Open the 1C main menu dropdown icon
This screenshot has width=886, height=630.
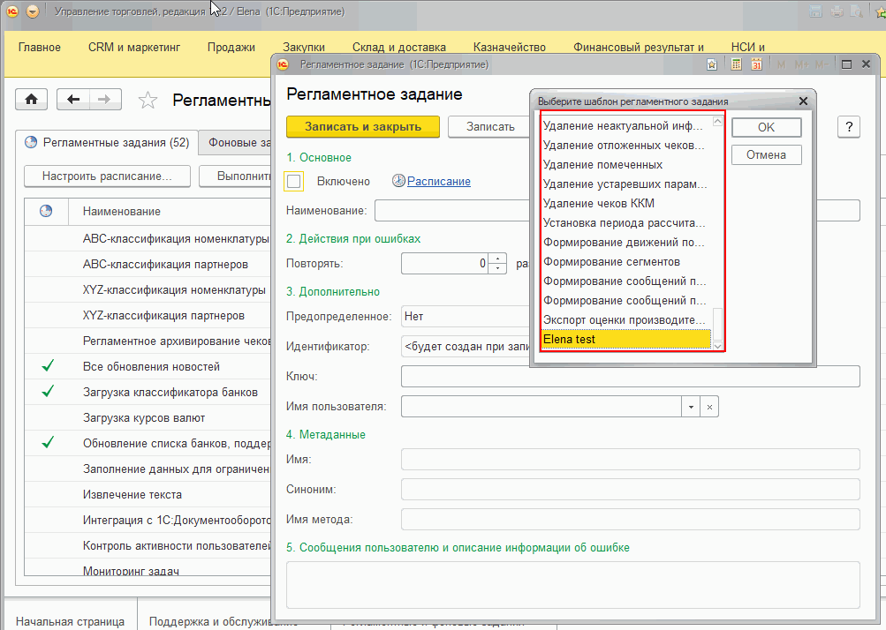click(33, 11)
